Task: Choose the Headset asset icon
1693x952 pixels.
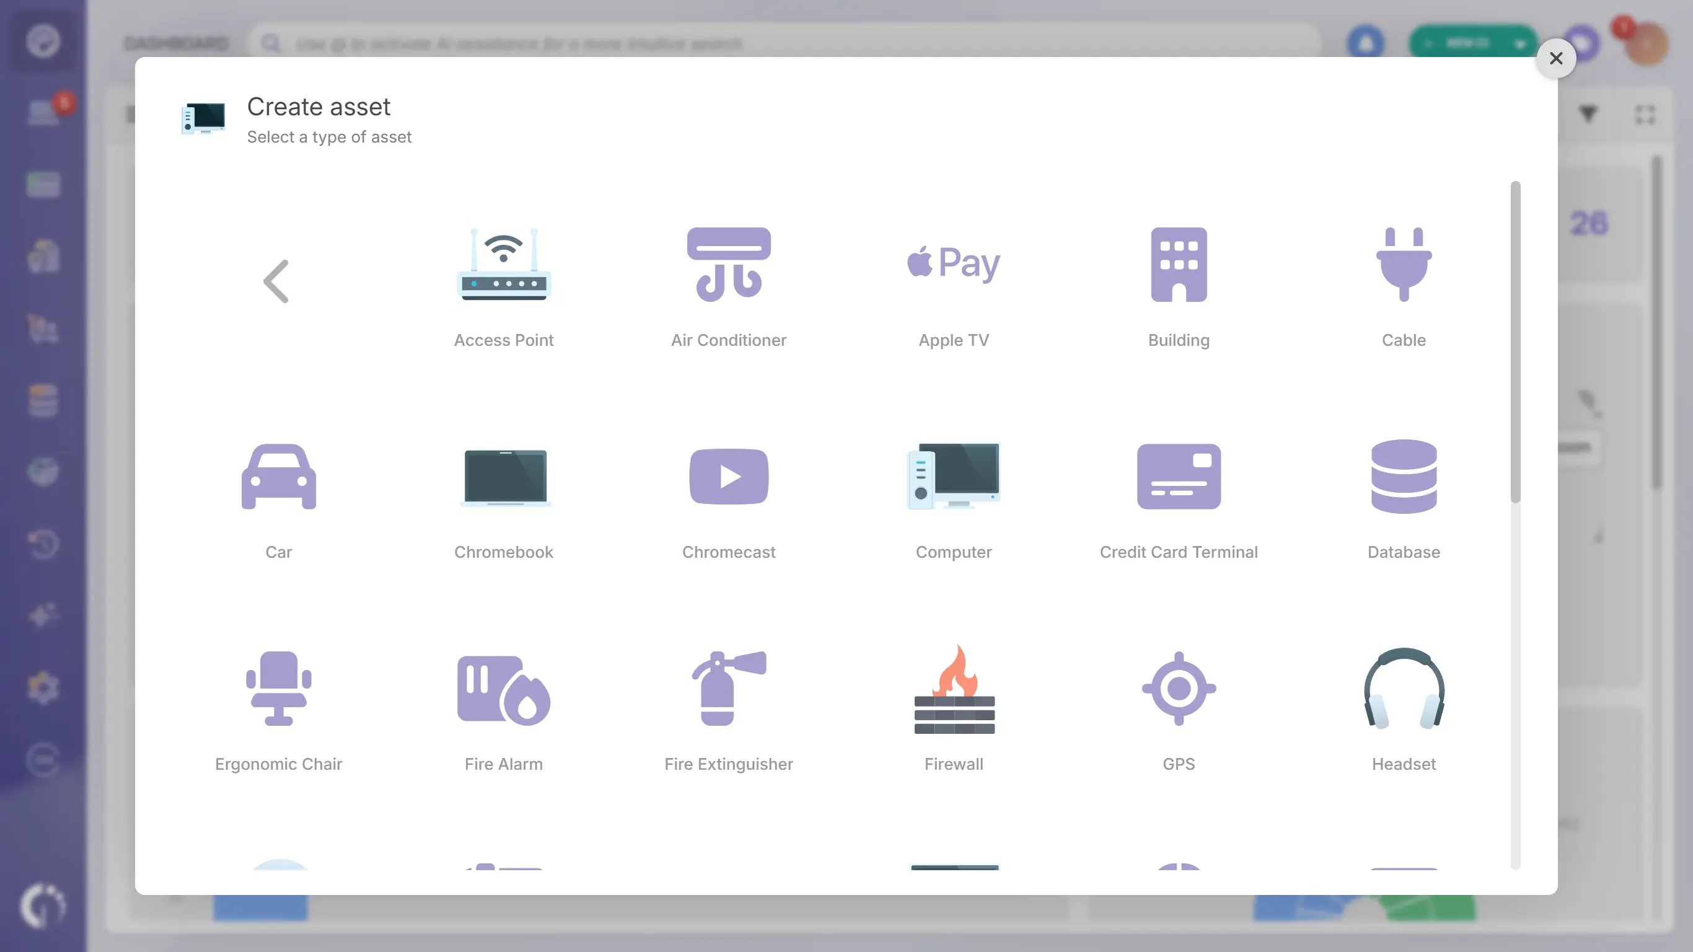Action: pos(1404,689)
